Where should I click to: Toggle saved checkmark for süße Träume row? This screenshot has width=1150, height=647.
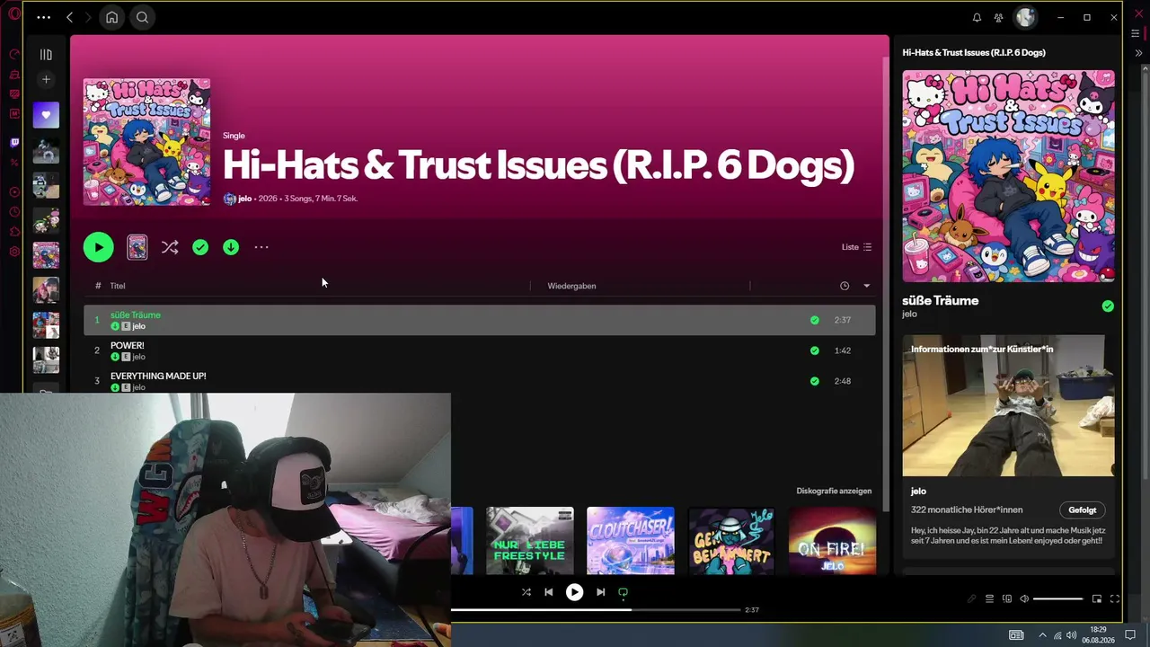(x=815, y=320)
